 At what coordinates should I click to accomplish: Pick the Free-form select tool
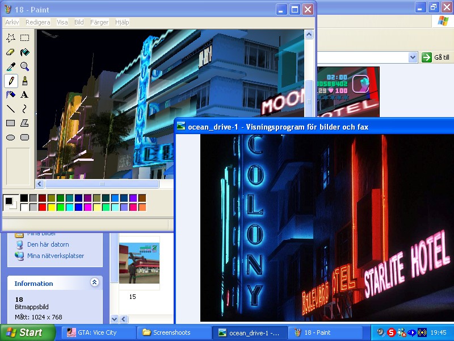tap(10, 38)
